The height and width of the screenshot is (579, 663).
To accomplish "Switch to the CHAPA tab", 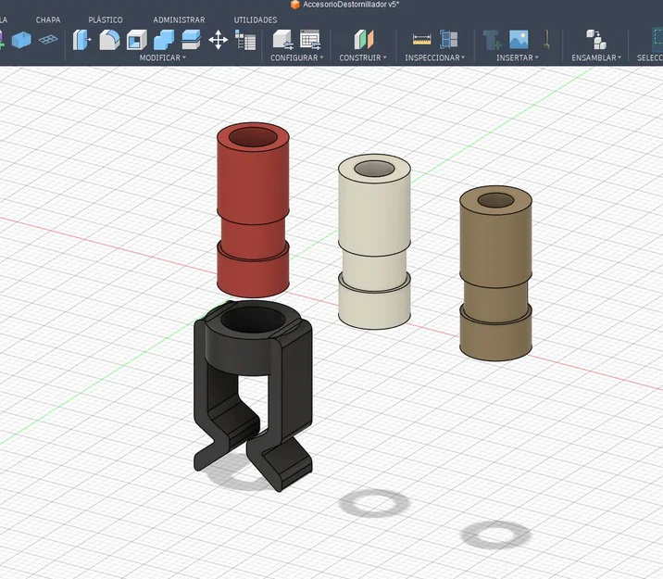I will coord(48,19).
